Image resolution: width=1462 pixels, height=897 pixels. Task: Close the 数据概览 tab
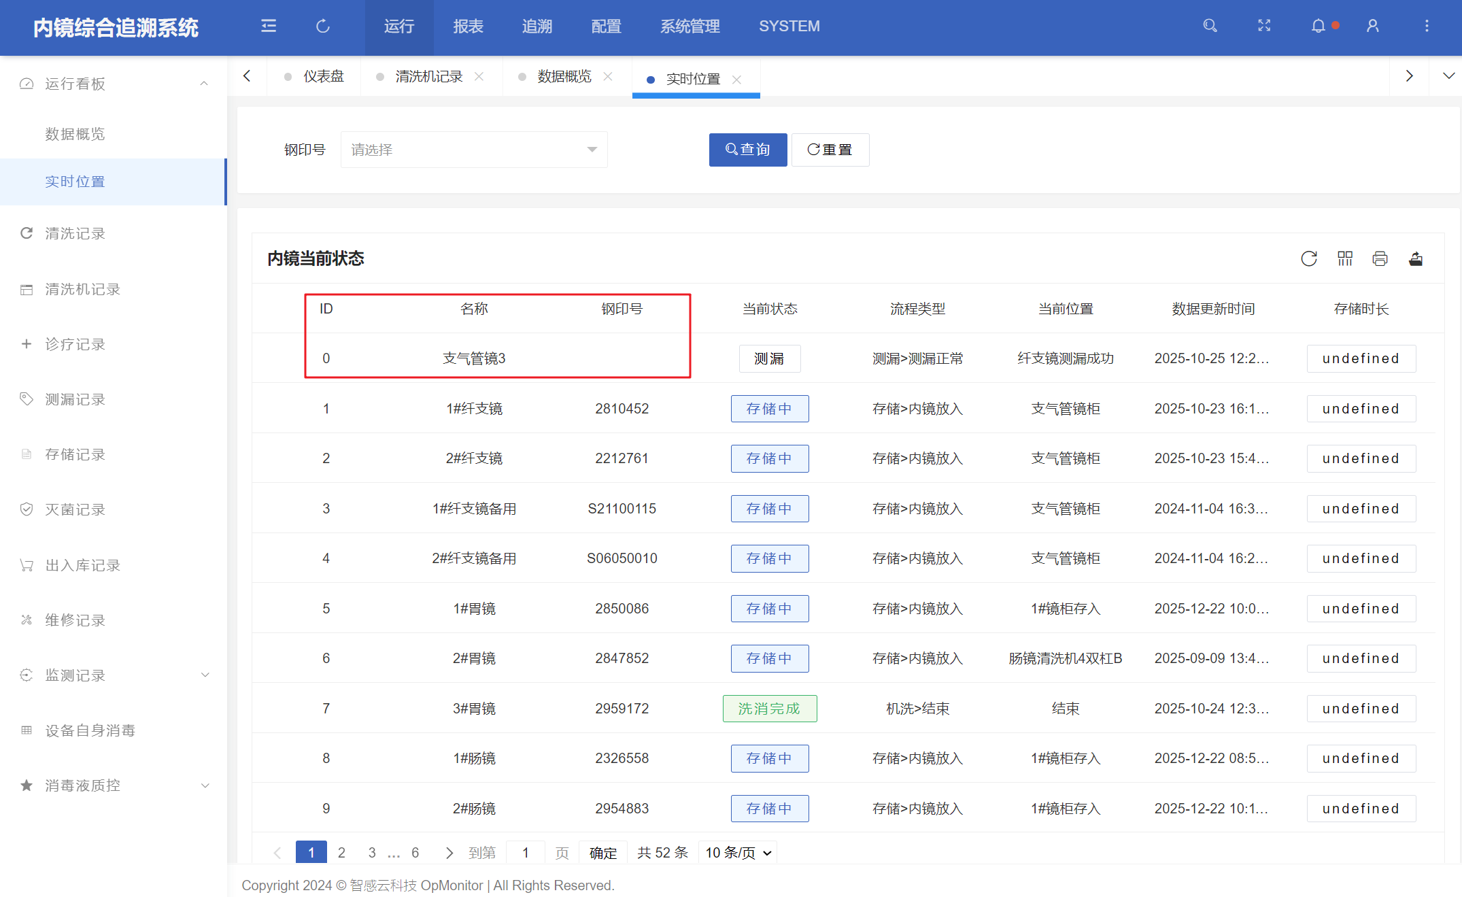click(608, 77)
